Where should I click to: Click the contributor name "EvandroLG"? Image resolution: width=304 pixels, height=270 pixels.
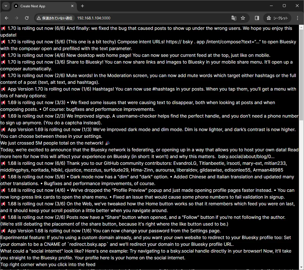(185, 163)
